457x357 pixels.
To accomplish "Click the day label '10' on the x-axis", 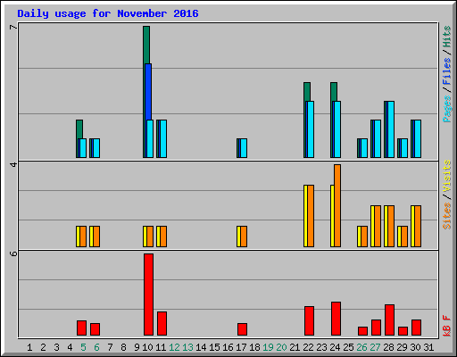I will [147, 347].
